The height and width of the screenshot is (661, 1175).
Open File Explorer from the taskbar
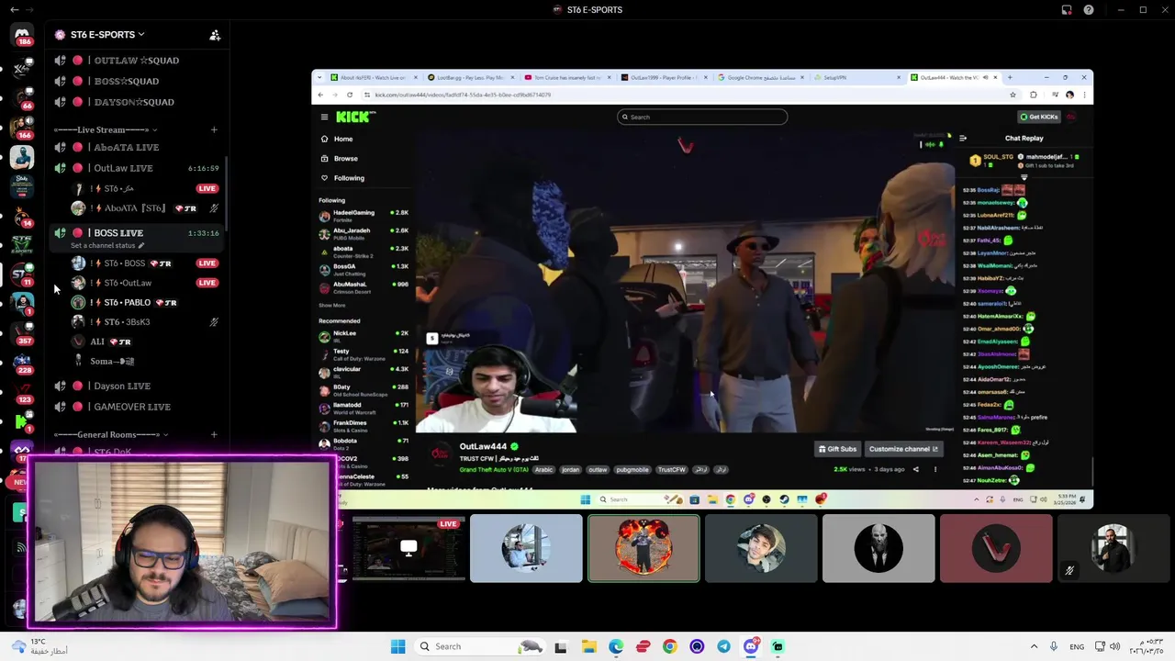pyautogui.click(x=588, y=646)
